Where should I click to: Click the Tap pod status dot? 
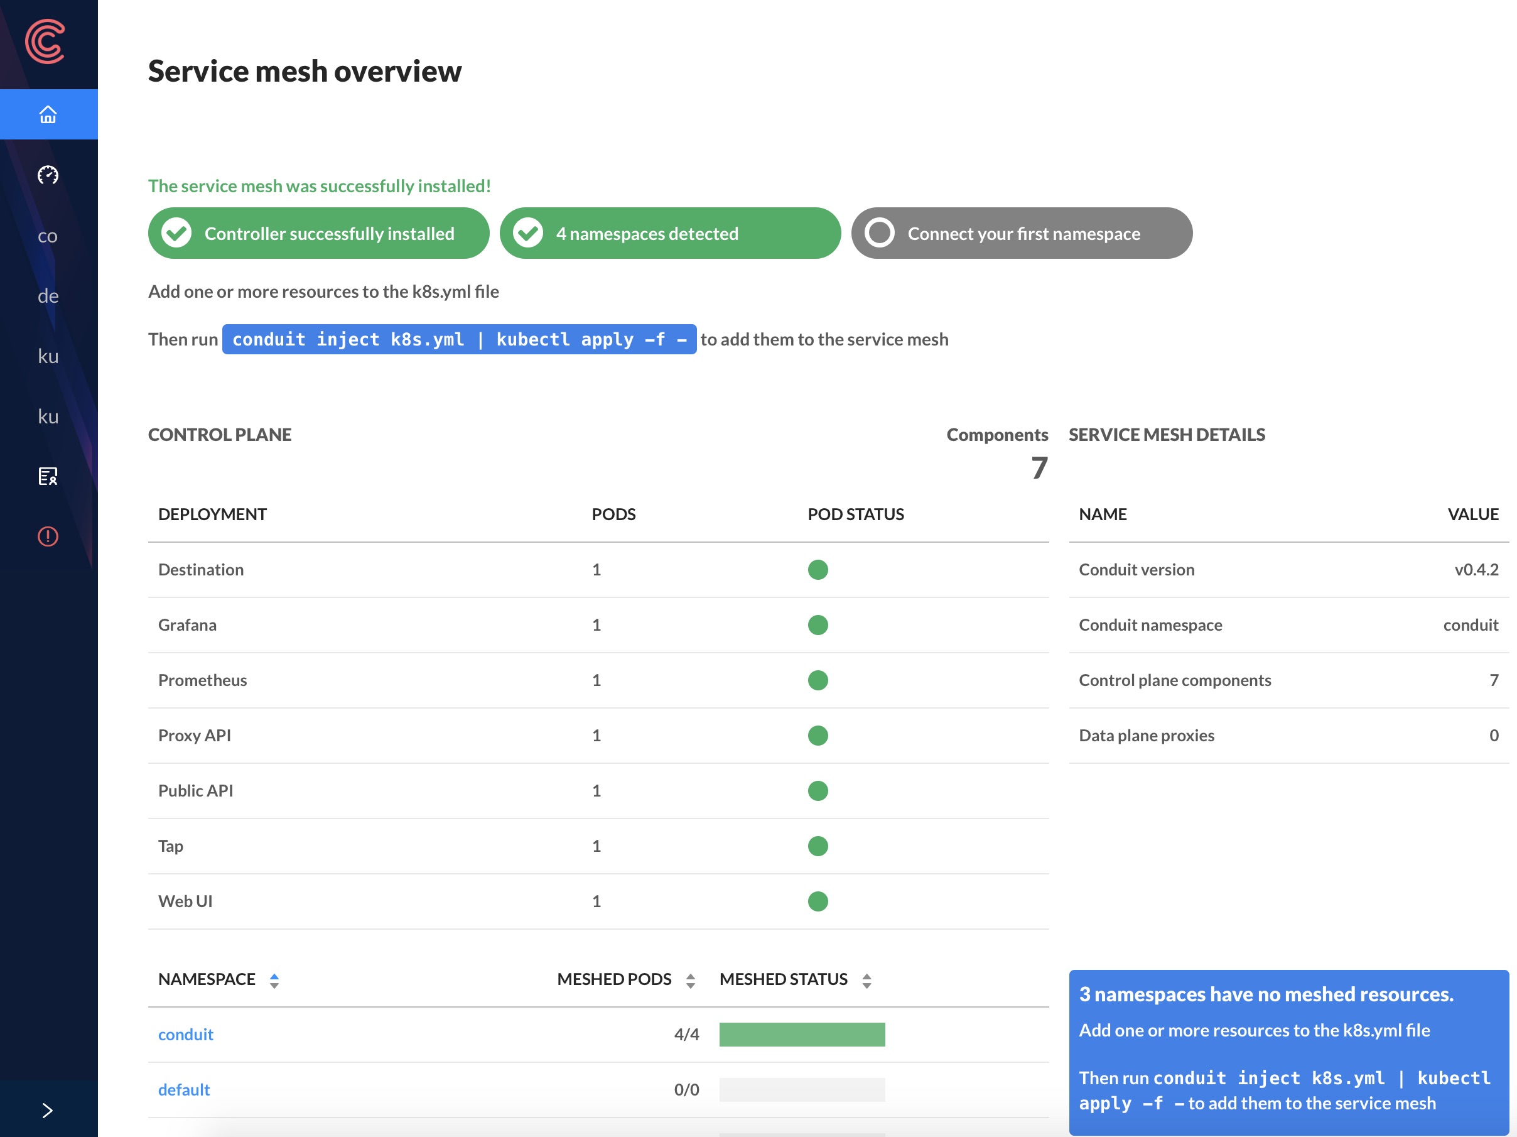pyautogui.click(x=818, y=846)
